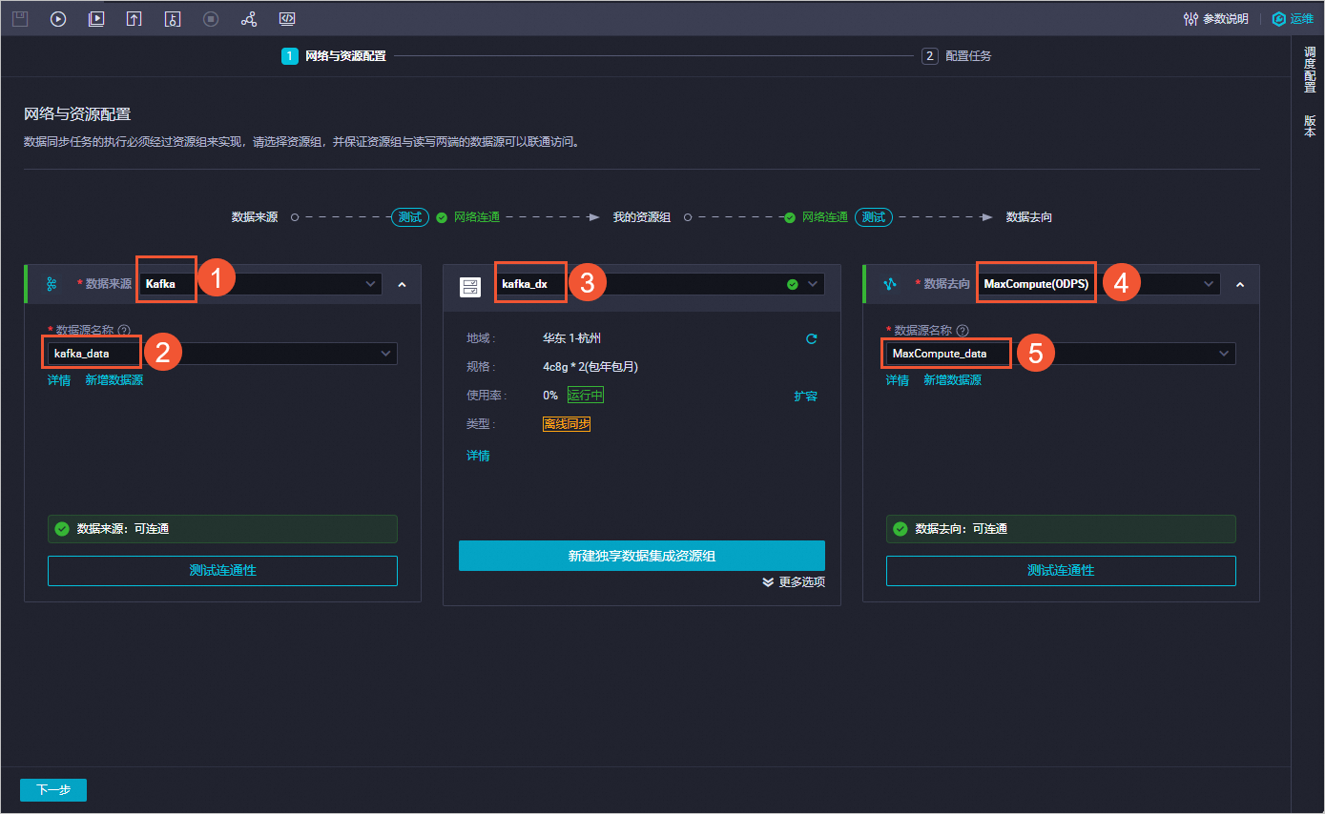Open kafka_data datasource name dropdown
This screenshot has height=814, width=1325.
click(x=222, y=354)
